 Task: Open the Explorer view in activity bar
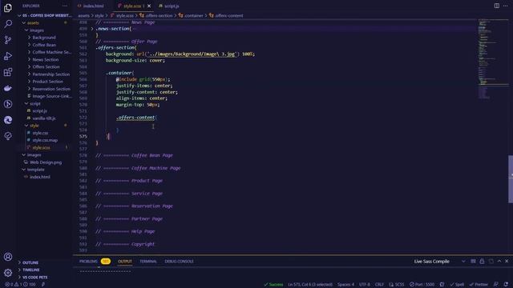pos(8,8)
